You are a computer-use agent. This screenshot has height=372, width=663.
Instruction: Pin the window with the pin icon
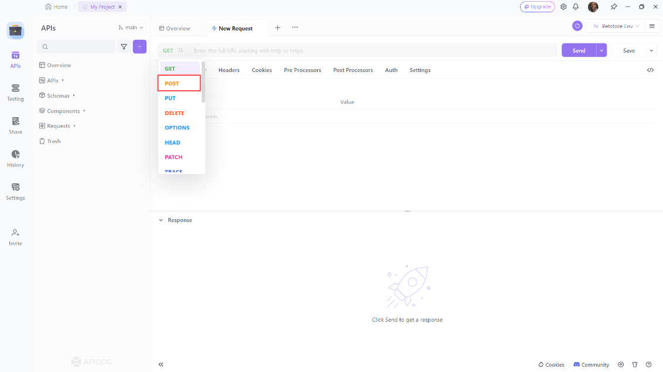point(614,7)
